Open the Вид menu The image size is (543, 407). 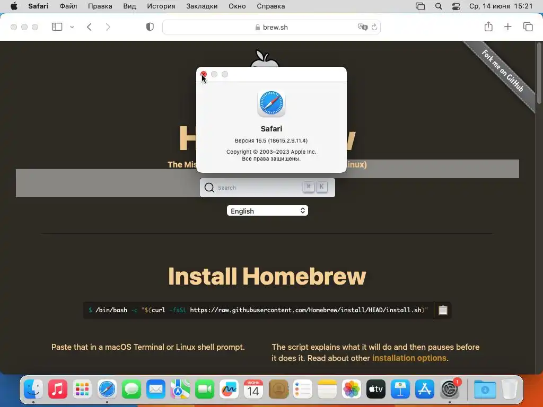[x=129, y=6]
